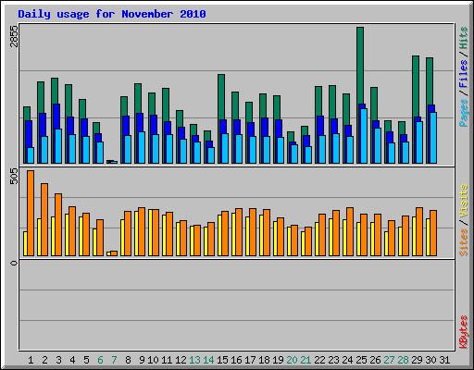
Task: Click the green hits bar for day 30
Action: 430,81
